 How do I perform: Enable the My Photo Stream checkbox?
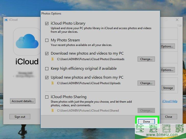[x=47, y=40]
